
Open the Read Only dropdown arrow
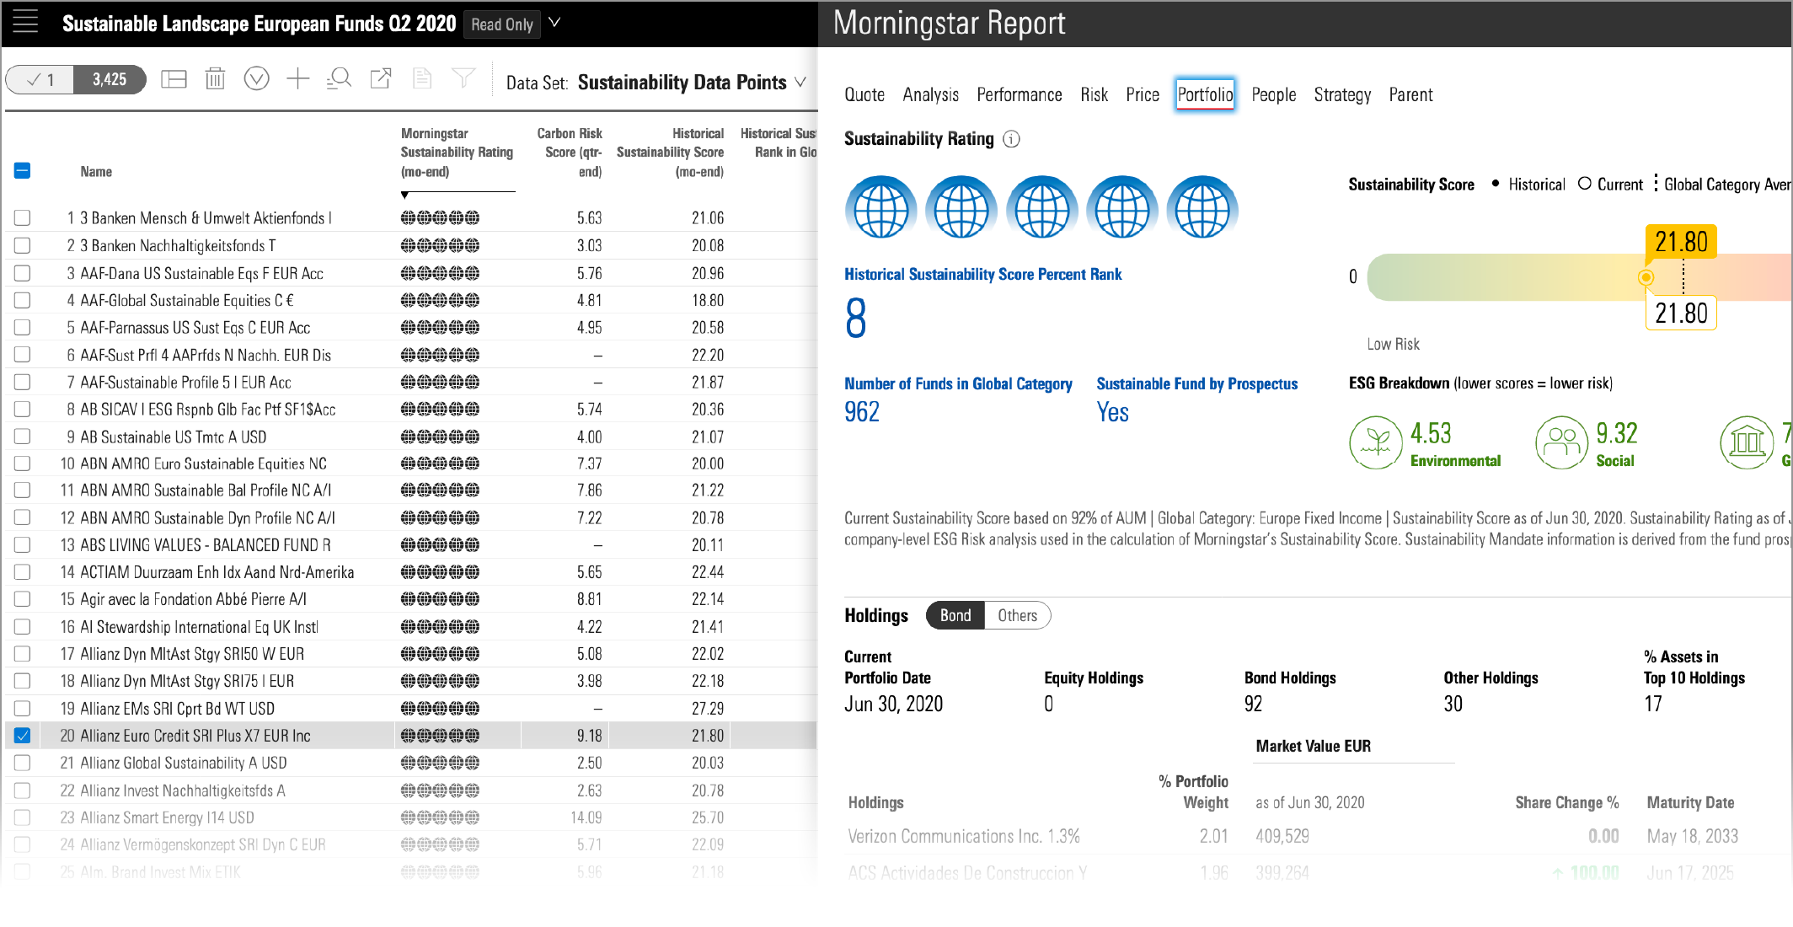554,23
